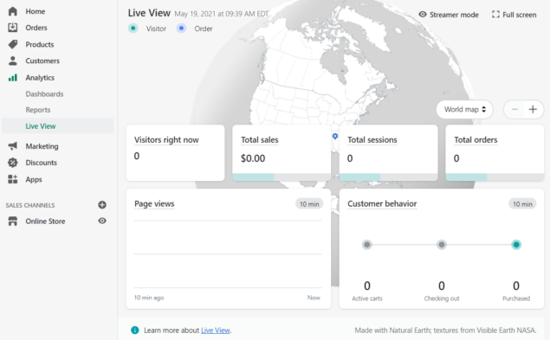View online store via eye icon
Image resolution: width=550 pixels, height=340 pixels.
point(102,221)
